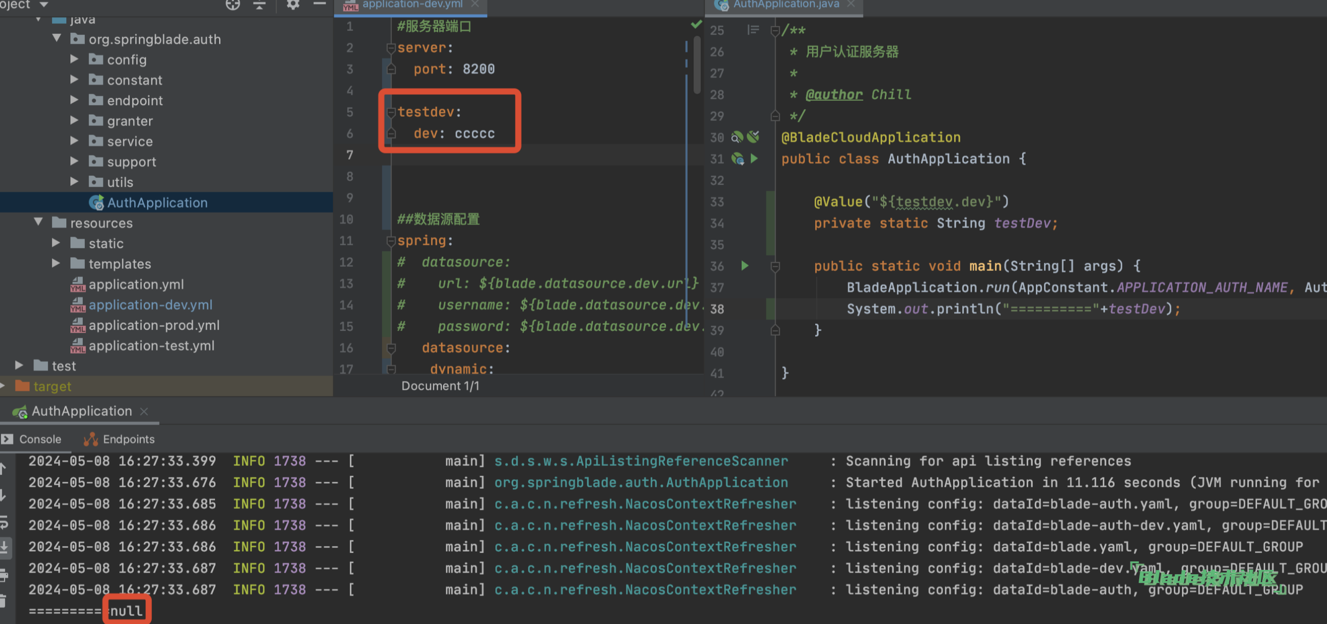Open Project panel settings gear
The image size is (1327, 624).
tap(293, 5)
